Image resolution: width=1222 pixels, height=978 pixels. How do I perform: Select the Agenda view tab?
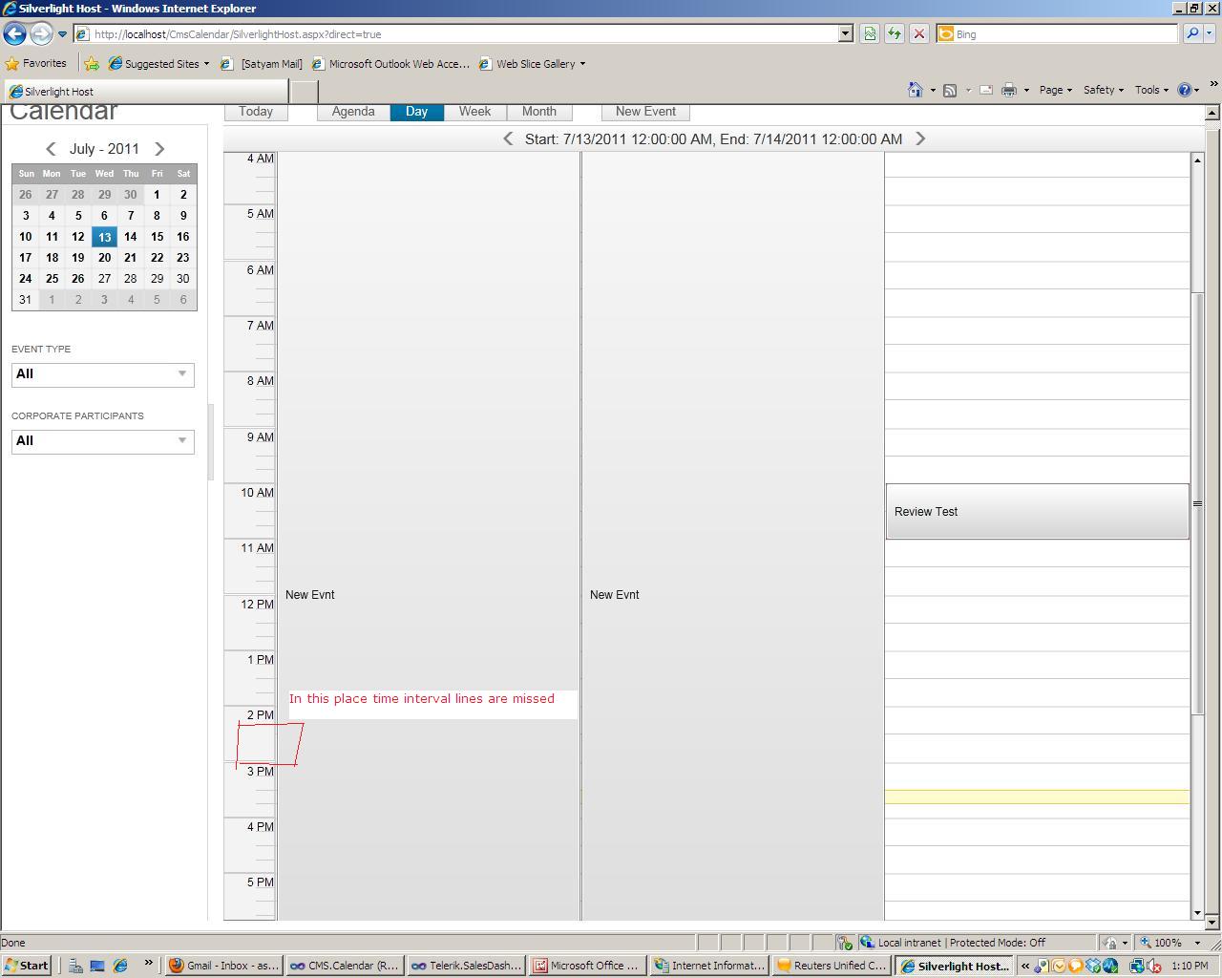point(353,112)
